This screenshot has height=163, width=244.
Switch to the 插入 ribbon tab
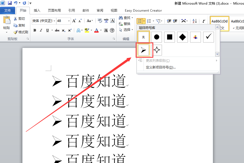[x=37, y=10]
